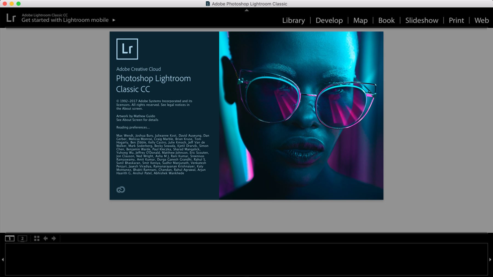The height and width of the screenshot is (277, 493).
Task: Collapse the top panel with the triangle
Action: (246, 10)
